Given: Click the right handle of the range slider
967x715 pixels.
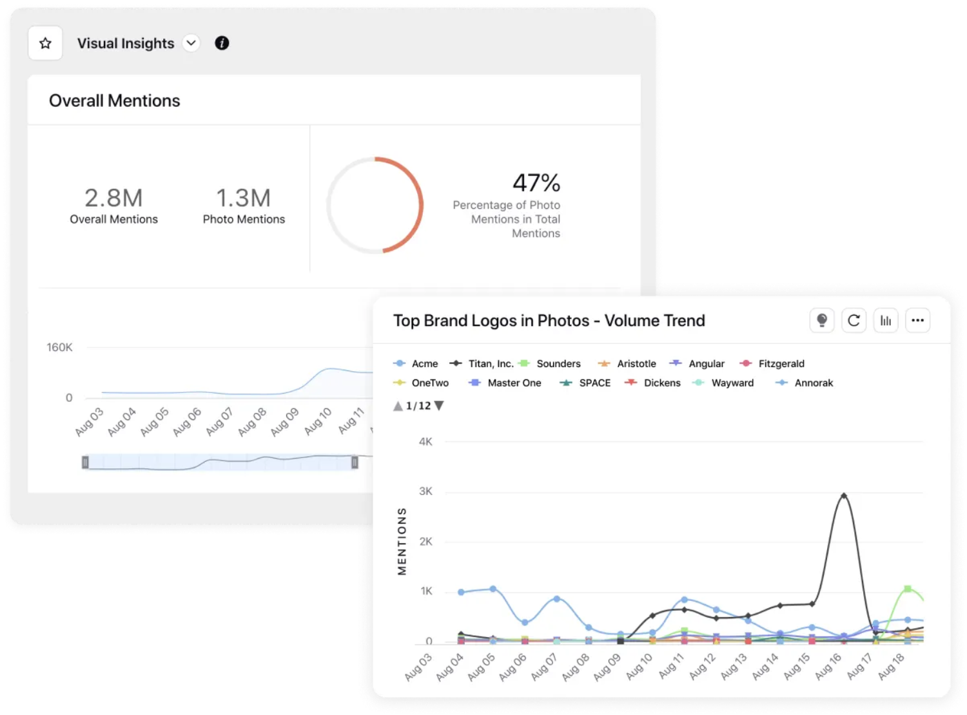Looking at the screenshot, I should click(x=355, y=462).
